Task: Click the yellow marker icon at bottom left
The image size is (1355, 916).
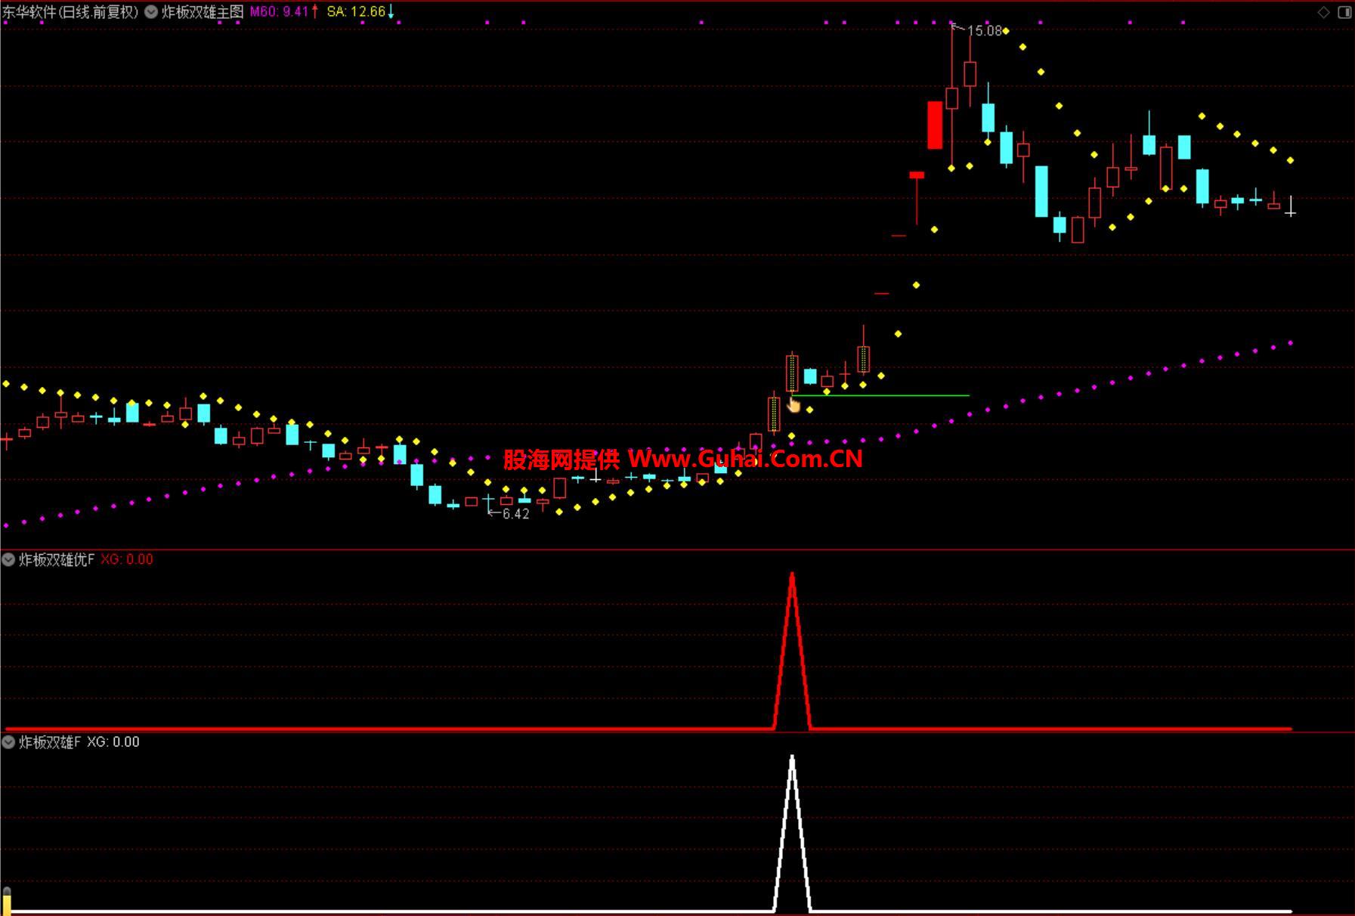Action: point(7,901)
